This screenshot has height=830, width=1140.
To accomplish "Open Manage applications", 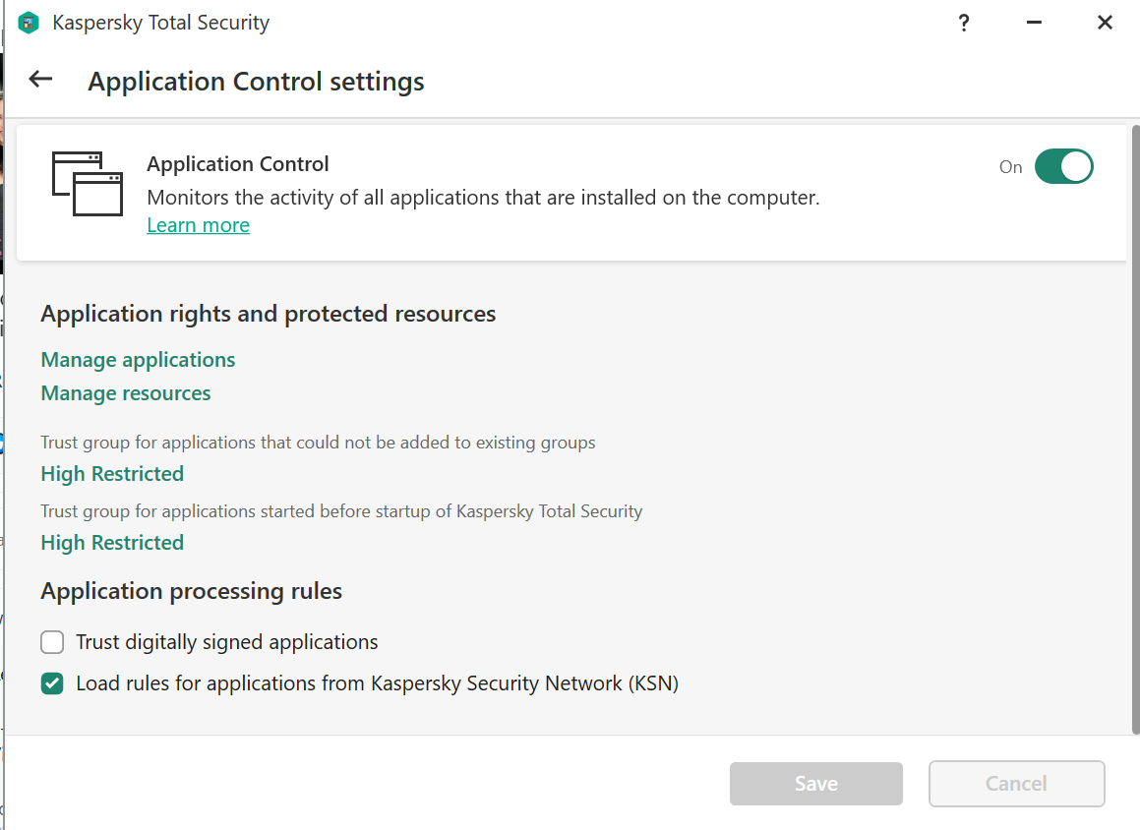I will tap(138, 360).
